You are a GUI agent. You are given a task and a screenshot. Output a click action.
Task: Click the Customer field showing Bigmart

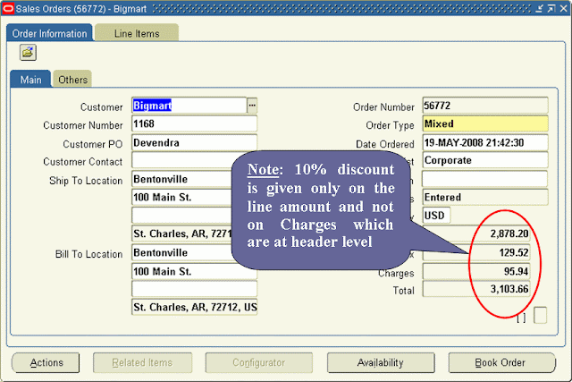[189, 106]
